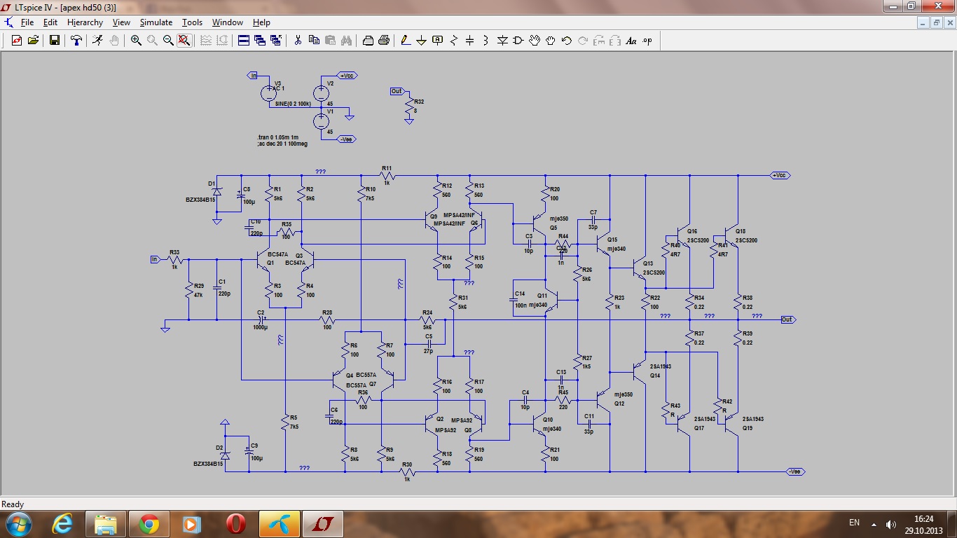Image resolution: width=957 pixels, height=538 pixels.
Task: Zoom to fit with crossed magnifier icon
Action: [184, 41]
